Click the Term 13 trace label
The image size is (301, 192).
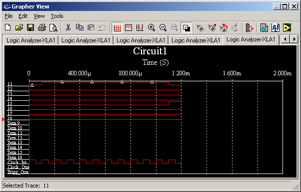[15, 143]
